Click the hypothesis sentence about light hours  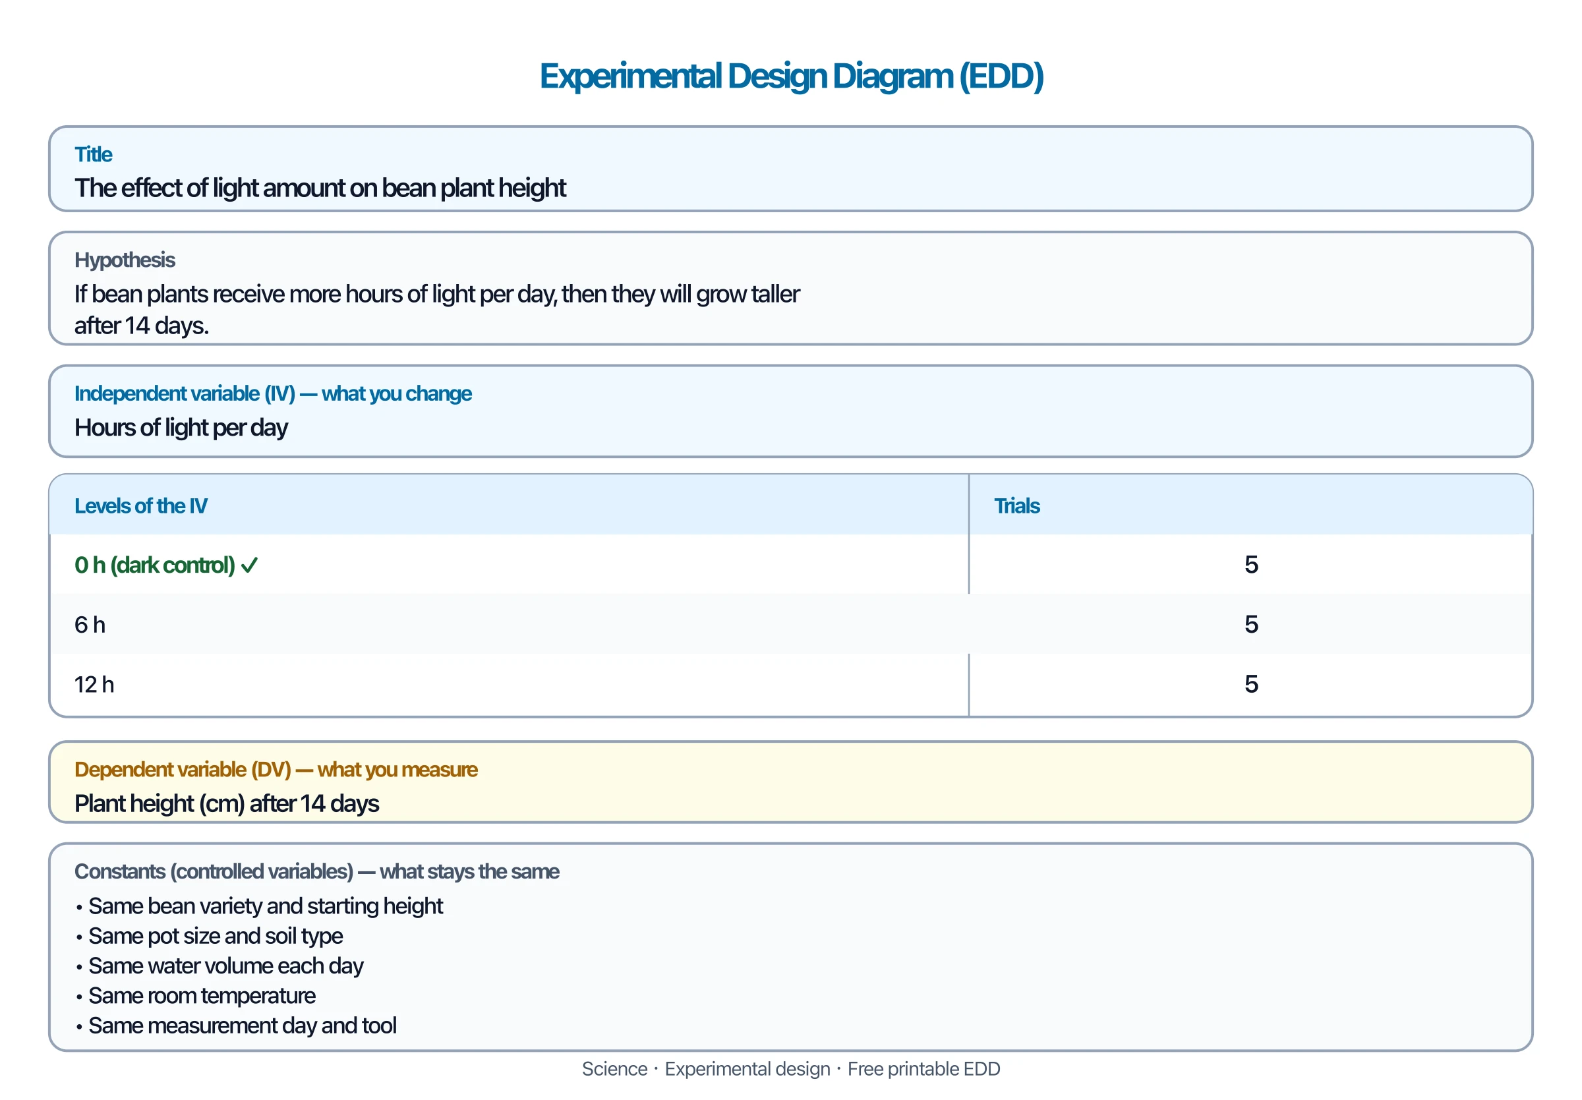(x=437, y=310)
